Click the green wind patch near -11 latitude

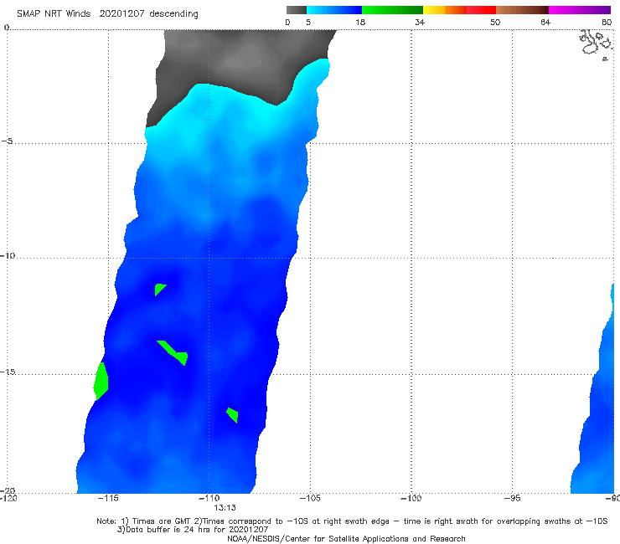(x=159, y=289)
